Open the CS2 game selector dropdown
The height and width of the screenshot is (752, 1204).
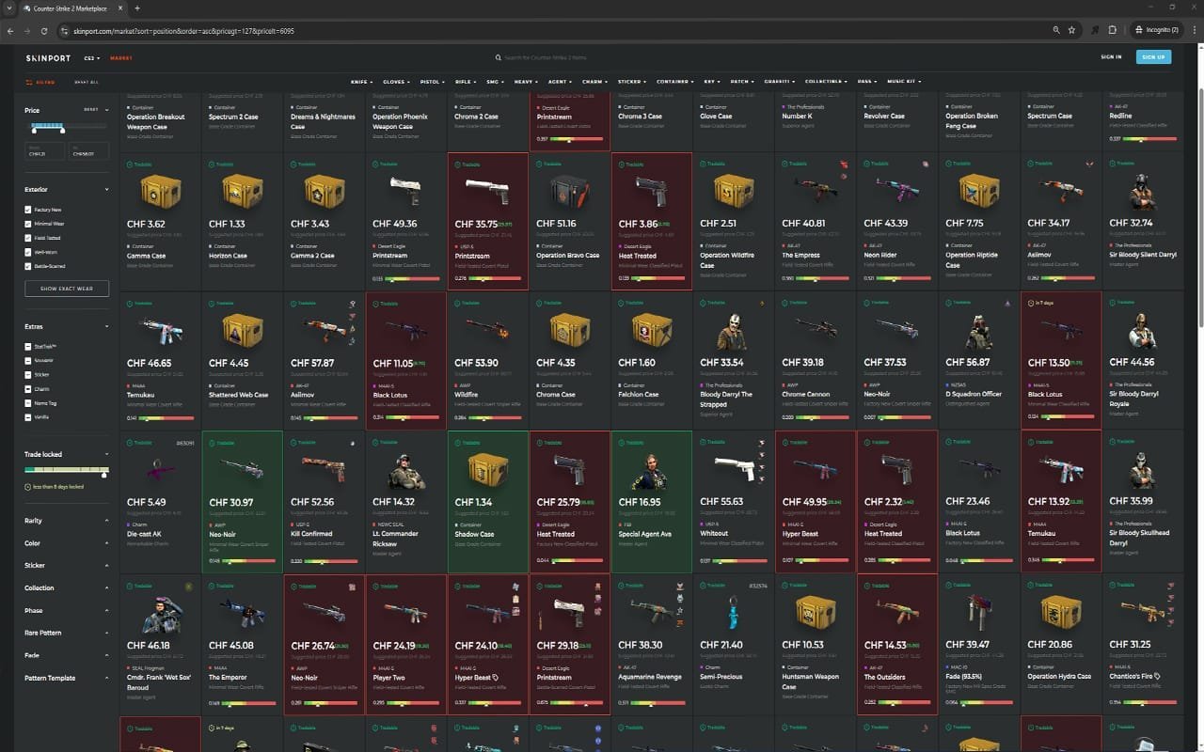pos(91,58)
